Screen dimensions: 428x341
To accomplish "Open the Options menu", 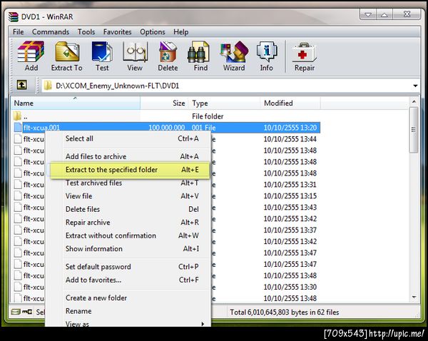I will tap(153, 32).
